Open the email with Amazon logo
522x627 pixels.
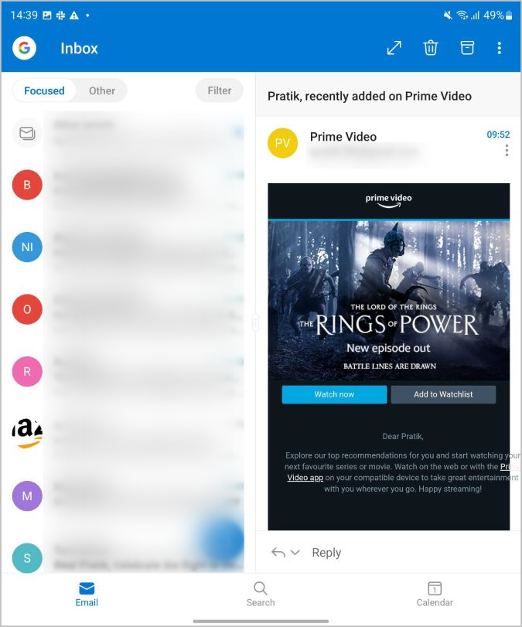tap(128, 434)
